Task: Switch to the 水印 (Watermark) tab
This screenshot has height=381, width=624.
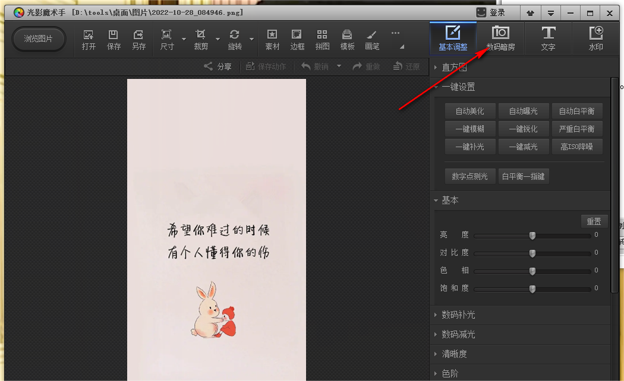Action: (595, 39)
